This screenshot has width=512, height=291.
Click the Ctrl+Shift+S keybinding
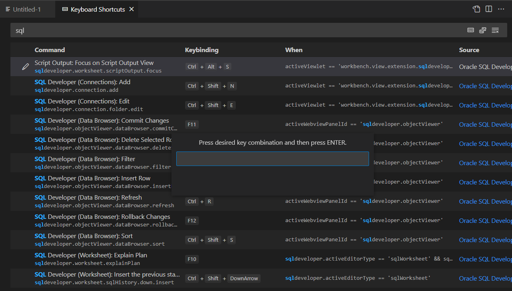click(x=210, y=240)
